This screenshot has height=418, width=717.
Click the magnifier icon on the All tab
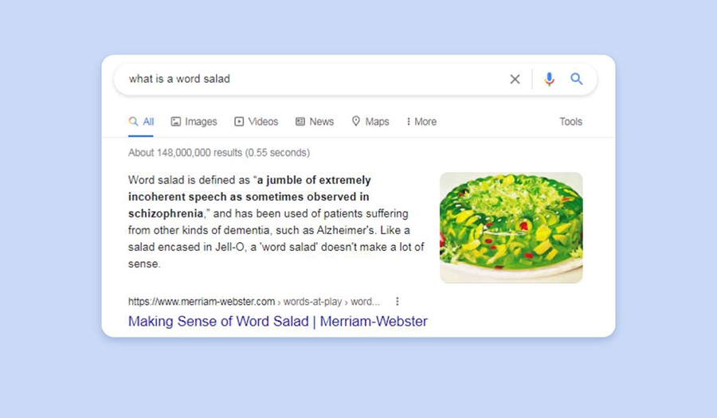(x=134, y=122)
